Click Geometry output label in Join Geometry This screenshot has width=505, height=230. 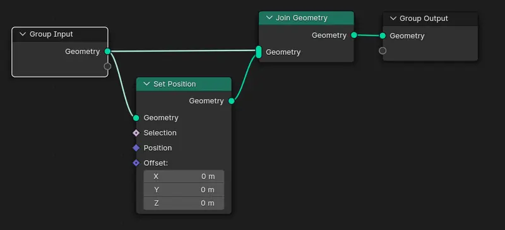coord(329,35)
